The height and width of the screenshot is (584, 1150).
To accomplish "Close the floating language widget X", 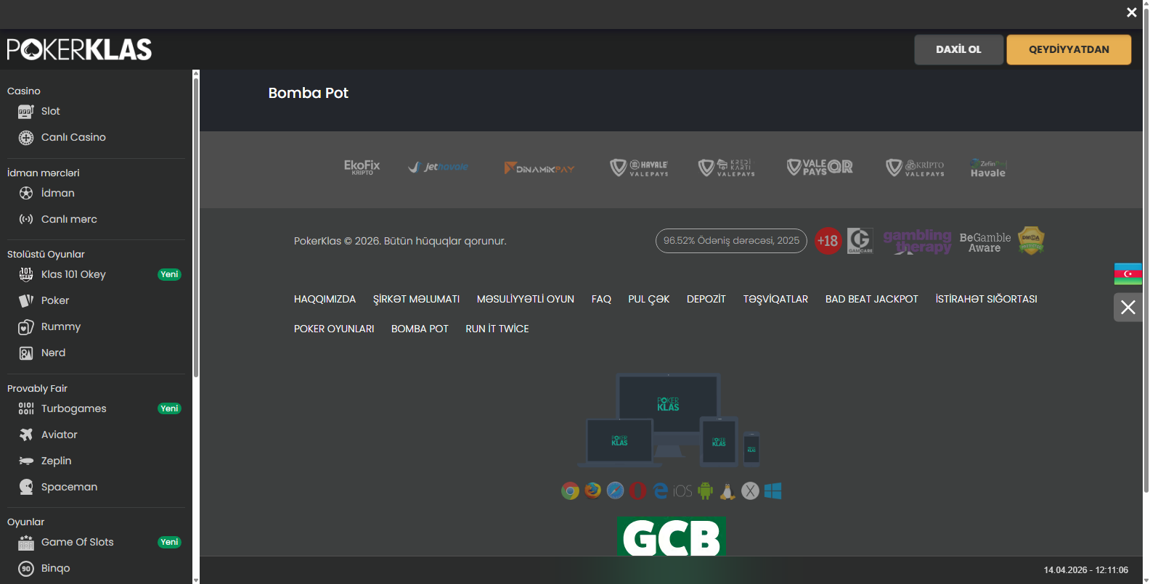I will point(1128,308).
